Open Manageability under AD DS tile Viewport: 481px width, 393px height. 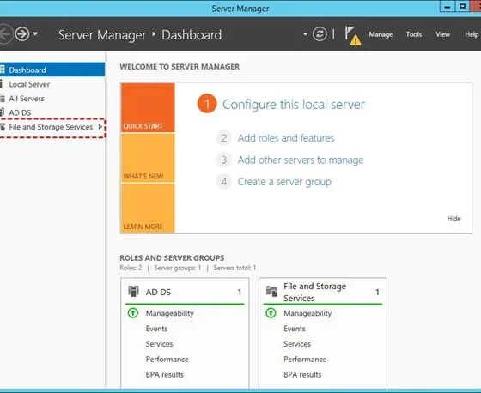[x=170, y=313]
